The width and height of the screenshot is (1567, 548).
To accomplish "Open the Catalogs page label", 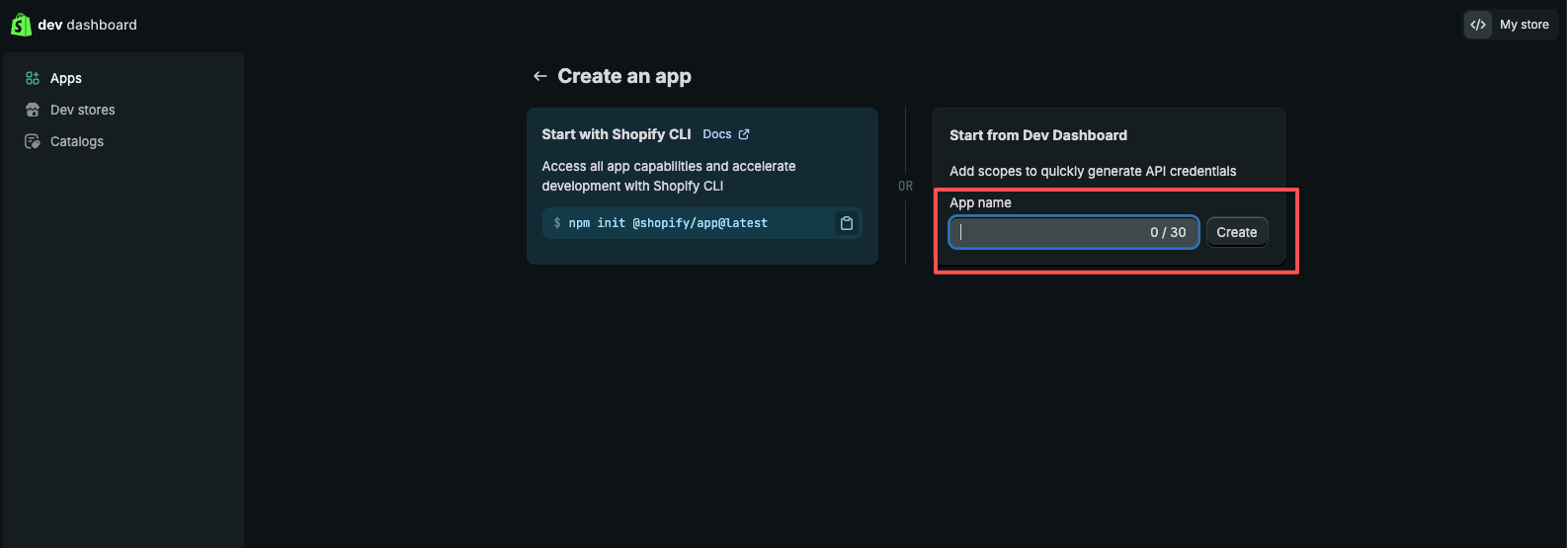I will [x=77, y=141].
